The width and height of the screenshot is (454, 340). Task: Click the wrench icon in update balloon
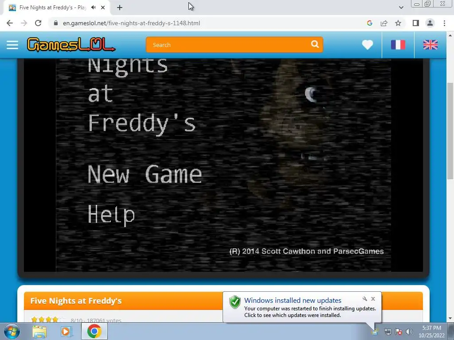click(365, 299)
